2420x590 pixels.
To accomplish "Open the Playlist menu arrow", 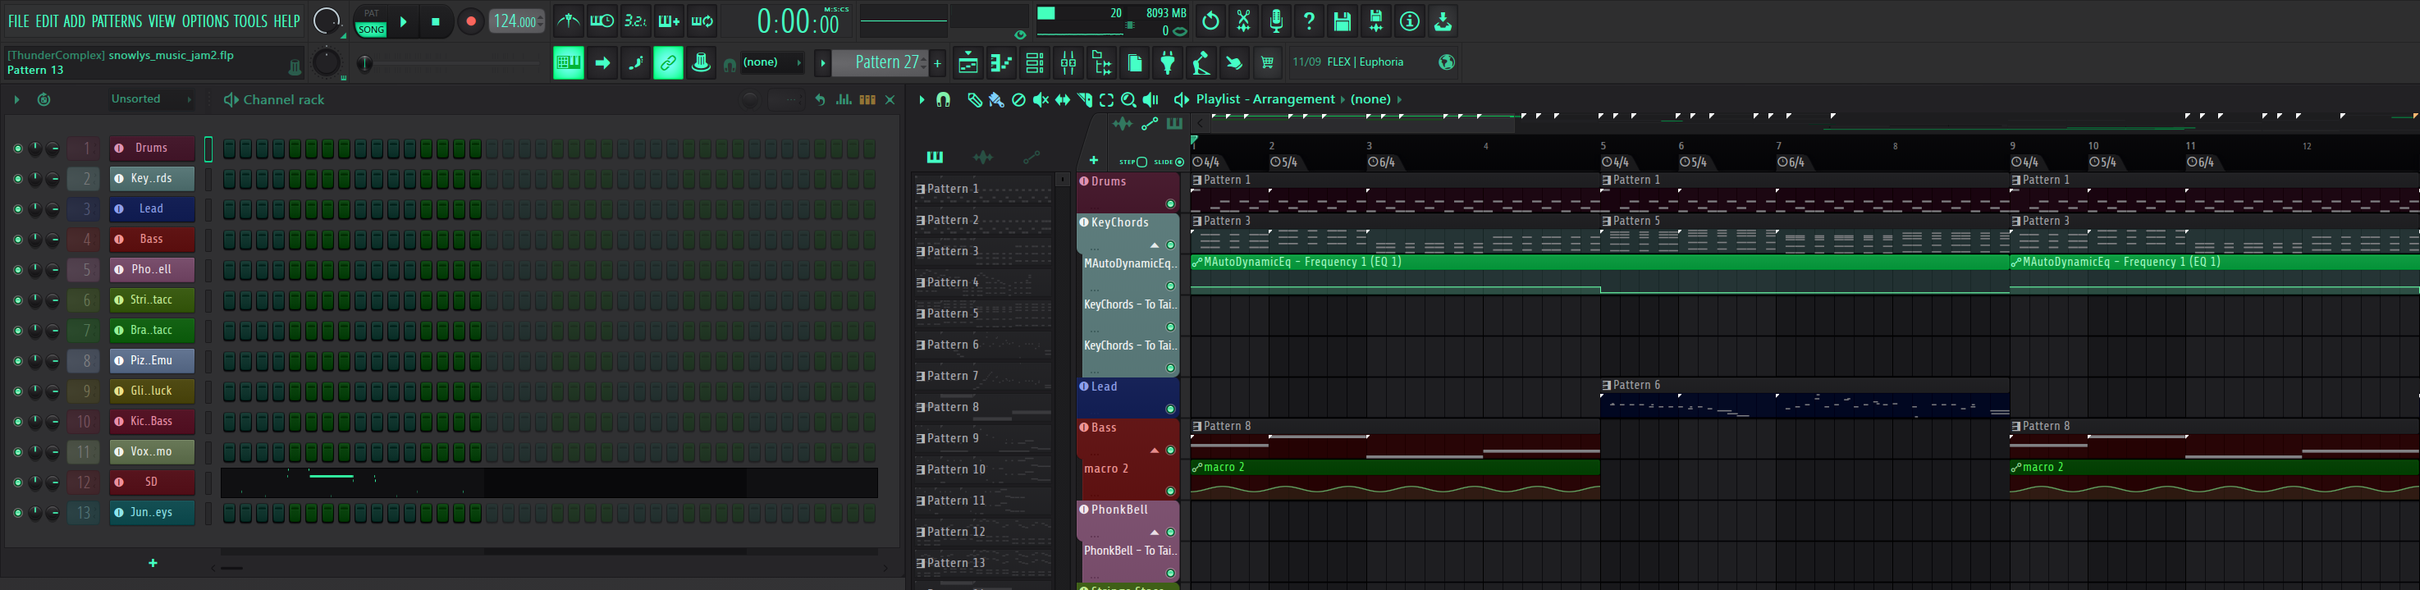I will coord(922,99).
